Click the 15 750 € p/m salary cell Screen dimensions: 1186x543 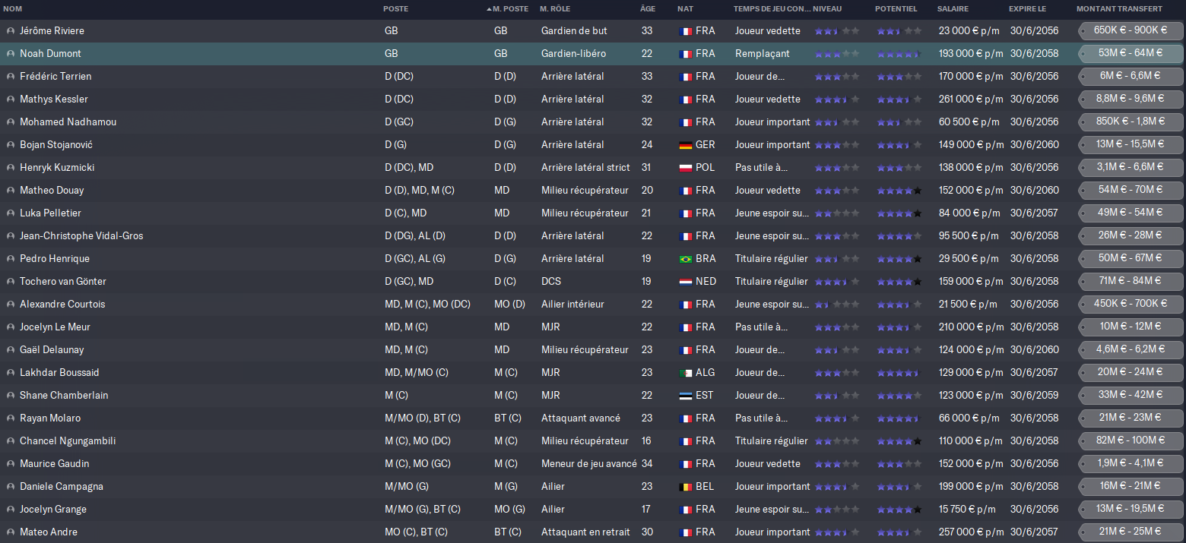968,510
